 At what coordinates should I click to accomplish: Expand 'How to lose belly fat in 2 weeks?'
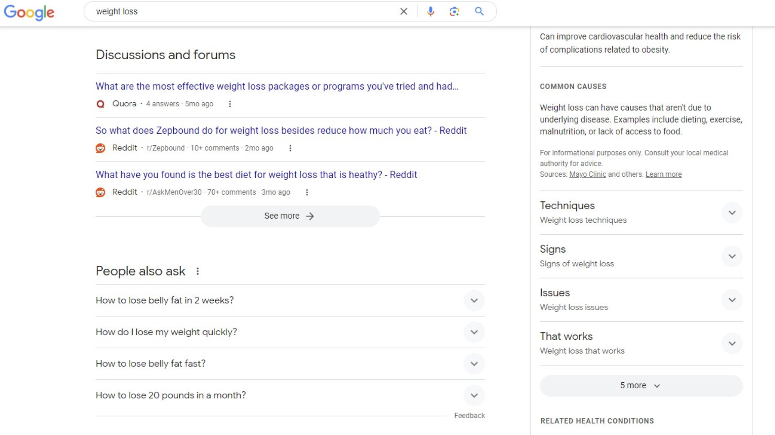pos(474,300)
